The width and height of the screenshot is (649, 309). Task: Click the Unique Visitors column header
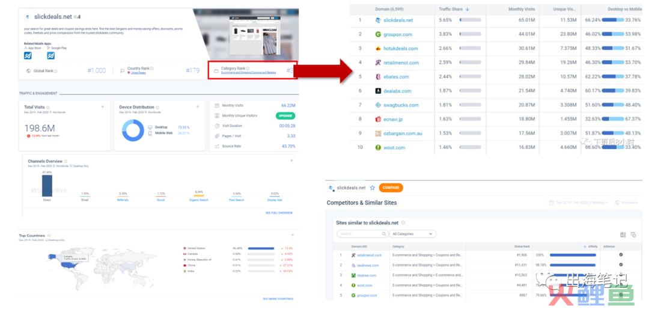[x=565, y=8]
